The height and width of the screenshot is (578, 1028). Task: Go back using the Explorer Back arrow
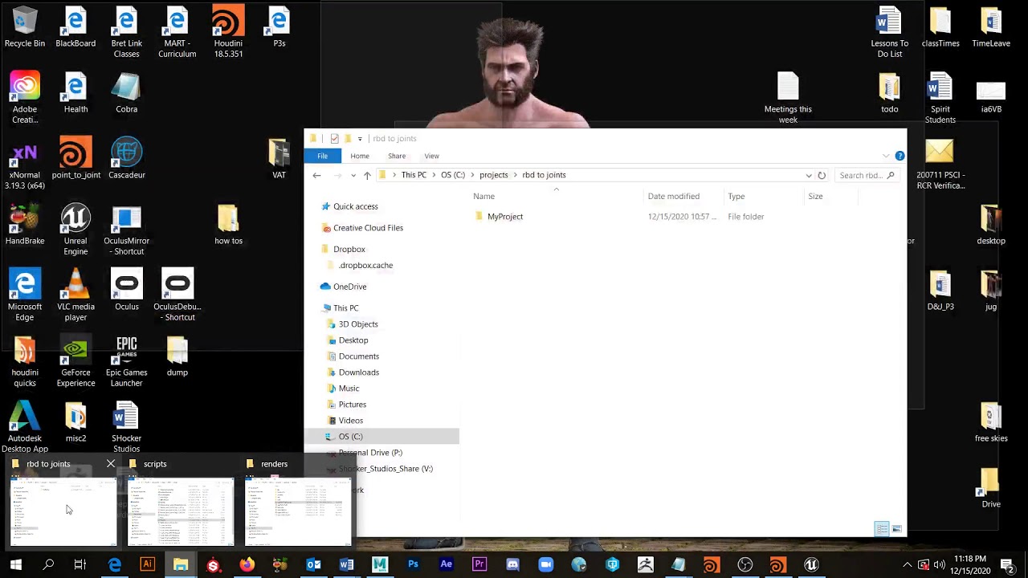point(316,175)
